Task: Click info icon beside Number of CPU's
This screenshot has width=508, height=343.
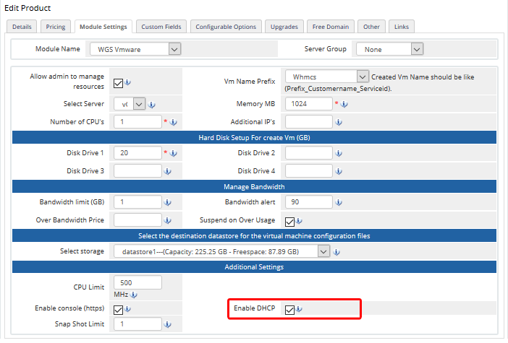Action: point(174,123)
